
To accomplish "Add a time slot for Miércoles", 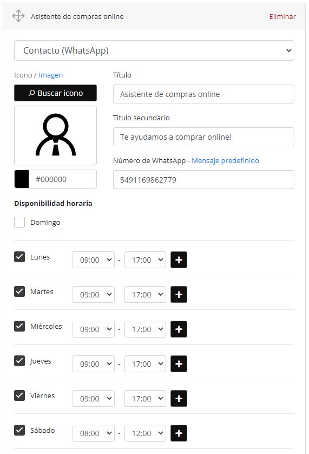I will [x=179, y=329].
